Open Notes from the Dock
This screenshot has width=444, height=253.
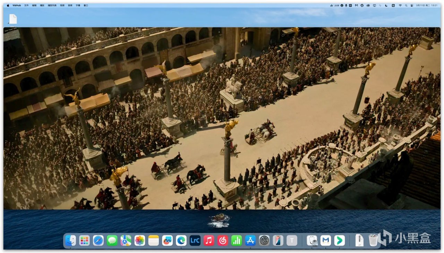click(x=153, y=240)
